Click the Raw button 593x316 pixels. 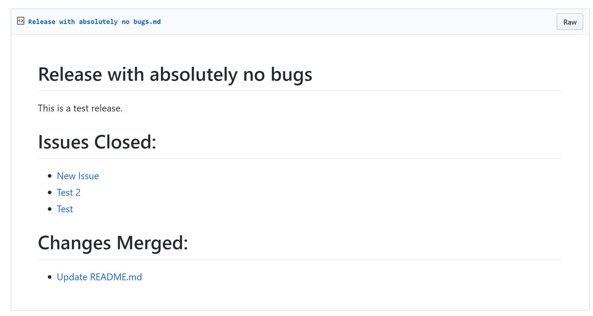tap(569, 21)
